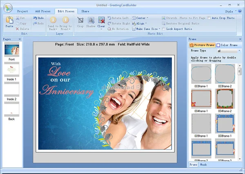245x174 pixels.
Task: Click the Bring to Front icon
Action: 66,20
